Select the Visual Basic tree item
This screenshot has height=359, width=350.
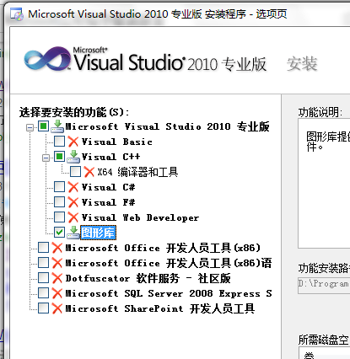click(117, 142)
